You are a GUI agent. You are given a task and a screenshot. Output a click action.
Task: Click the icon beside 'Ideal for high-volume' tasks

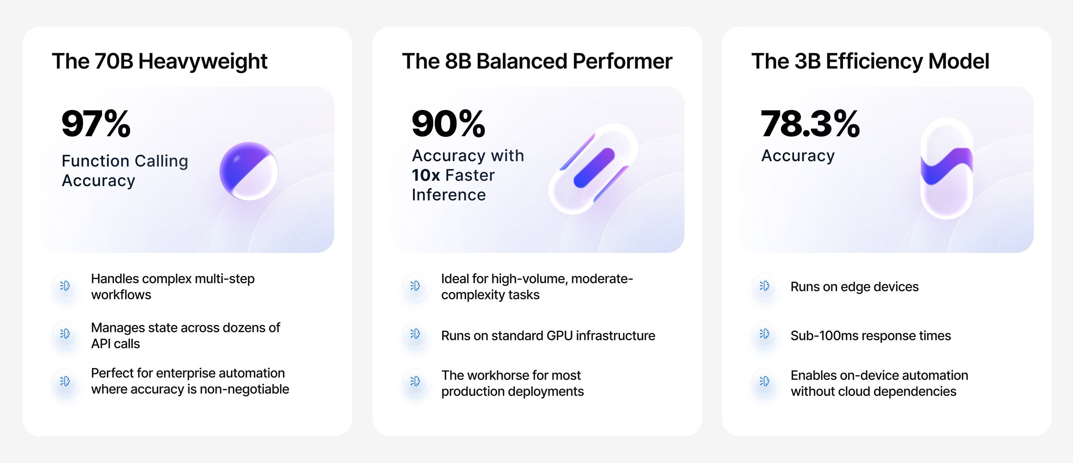click(415, 286)
